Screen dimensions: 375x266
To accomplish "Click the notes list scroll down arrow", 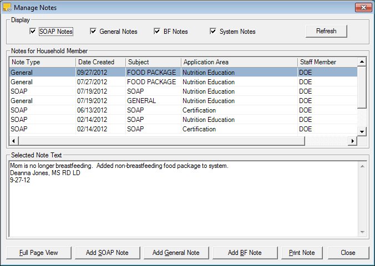I will [362, 131].
